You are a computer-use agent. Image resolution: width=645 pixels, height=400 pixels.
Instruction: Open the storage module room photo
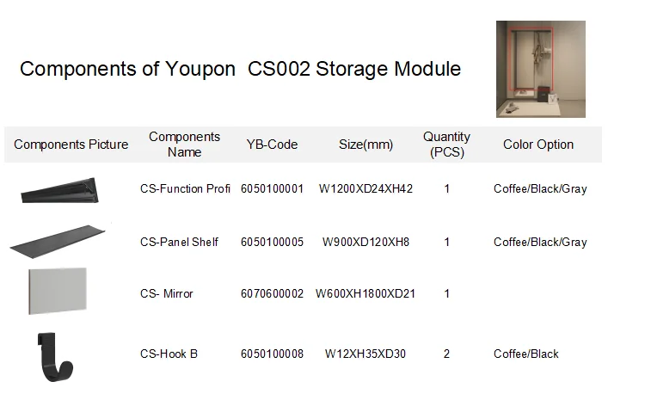click(540, 69)
